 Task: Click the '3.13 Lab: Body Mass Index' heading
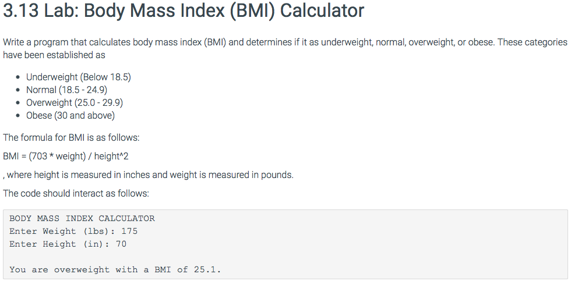pos(184,11)
